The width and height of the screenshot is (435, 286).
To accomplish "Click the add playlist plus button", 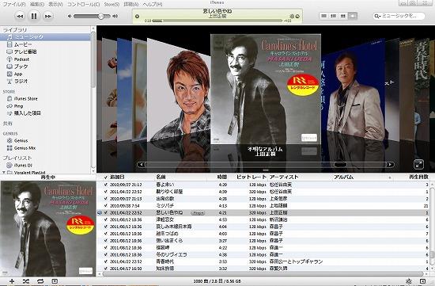I will coord(12,281).
